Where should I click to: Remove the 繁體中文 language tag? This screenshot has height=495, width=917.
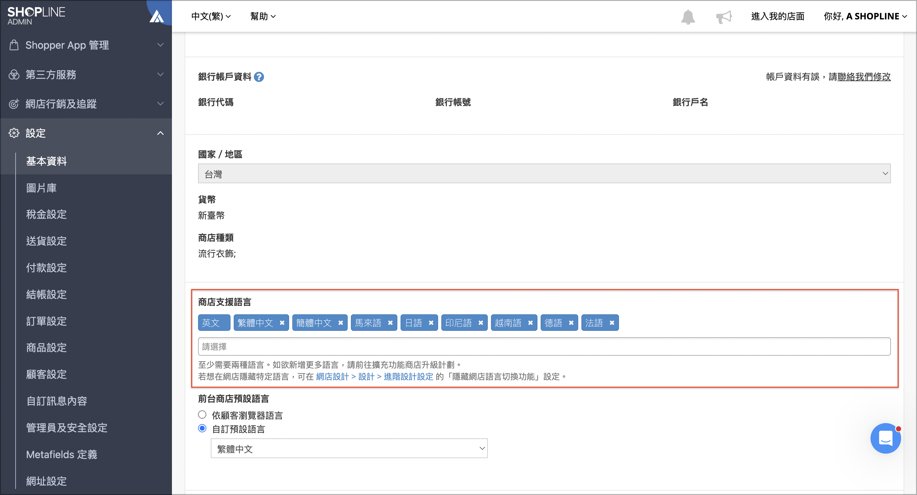tap(282, 323)
